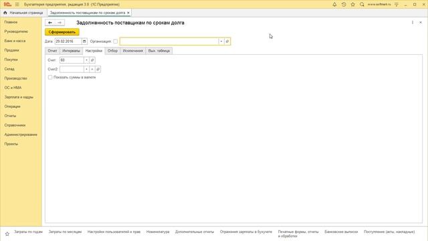The width and height of the screenshot is (428, 241).
Task: Open the Счет2 account via open icon
Action: (x=98, y=70)
